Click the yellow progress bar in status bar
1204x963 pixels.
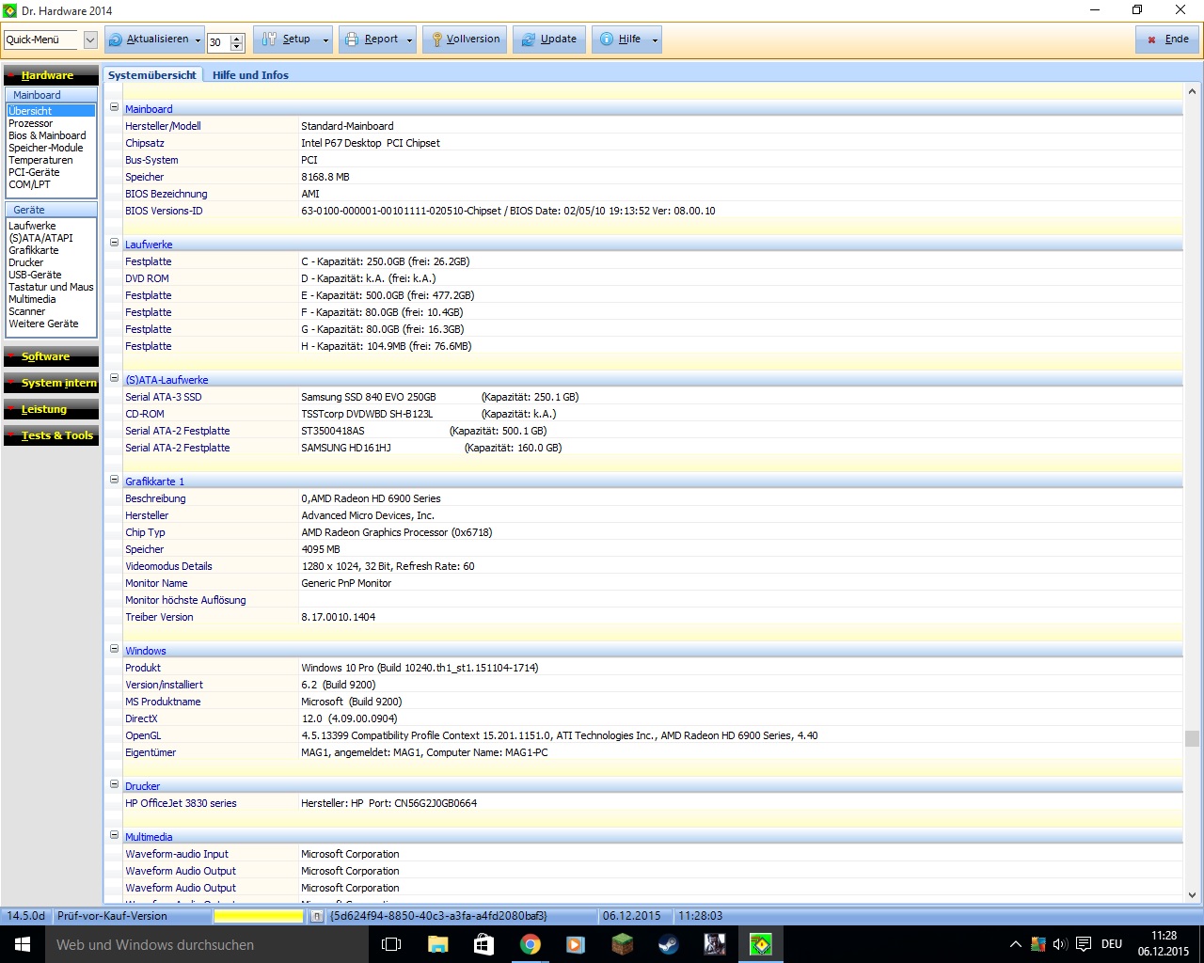coord(259,916)
